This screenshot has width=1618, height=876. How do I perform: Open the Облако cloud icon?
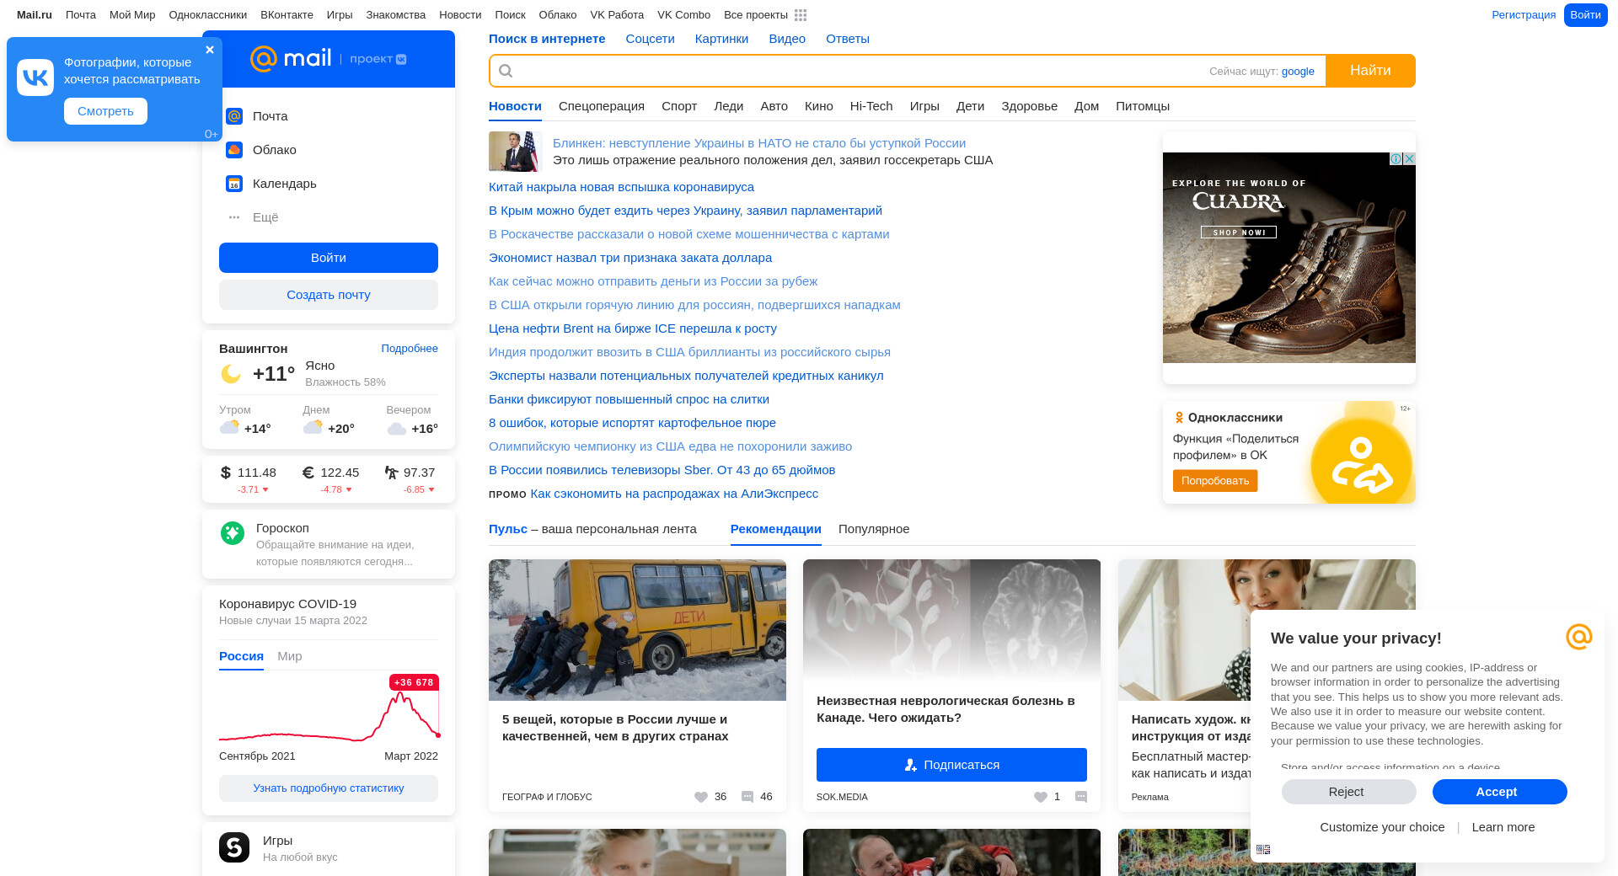point(234,150)
